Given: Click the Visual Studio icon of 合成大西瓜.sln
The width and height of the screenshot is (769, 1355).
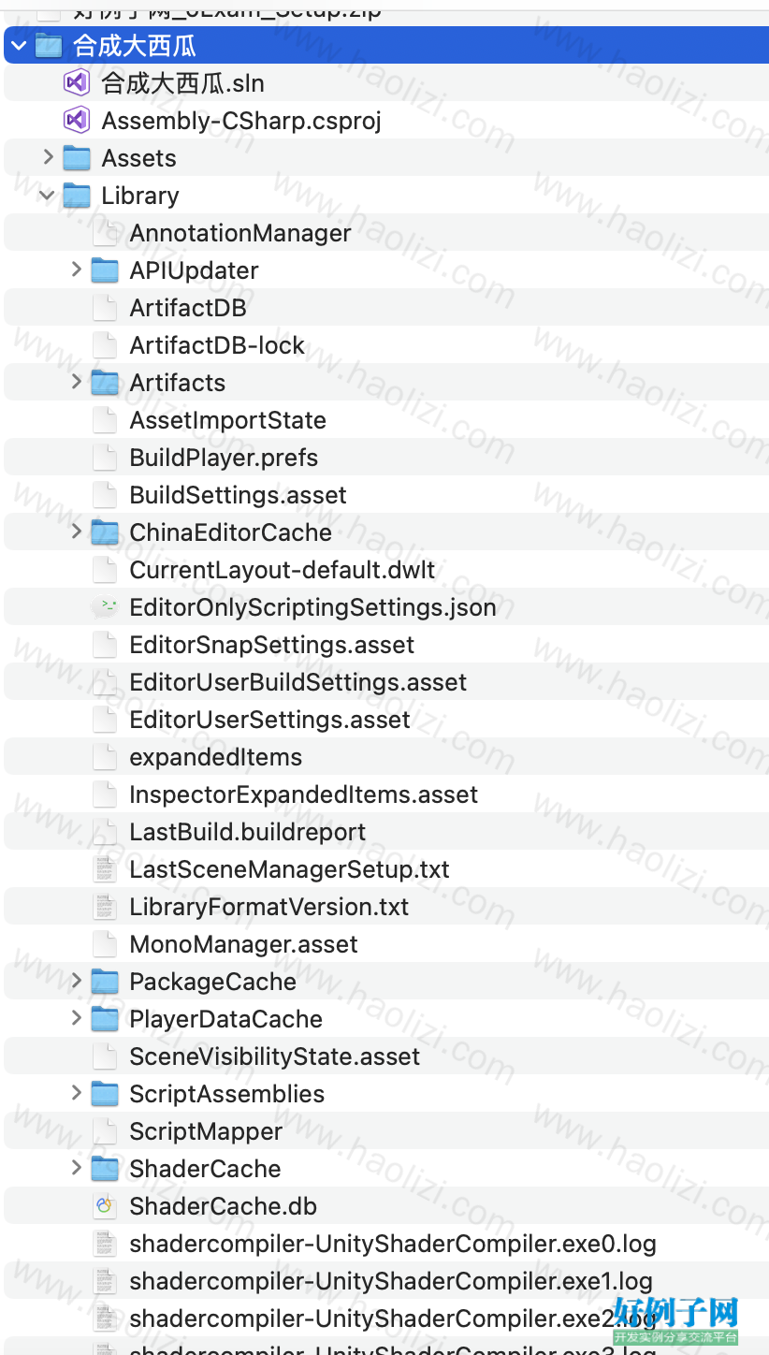Looking at the screenshot, I should pos(76,83).
